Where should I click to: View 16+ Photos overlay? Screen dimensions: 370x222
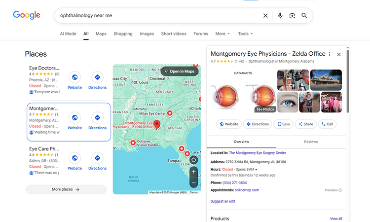tap(265, 109)
